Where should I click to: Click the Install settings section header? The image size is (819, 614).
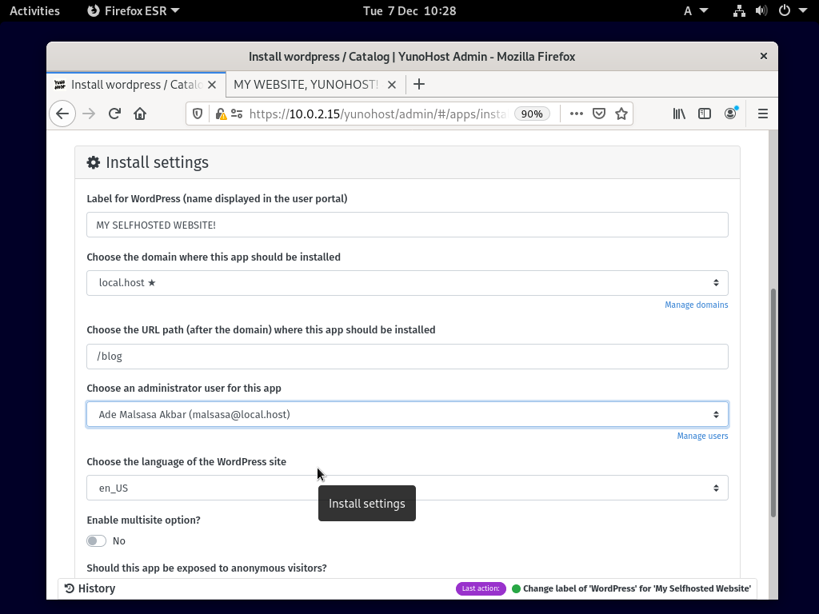[x=407, y=162]
